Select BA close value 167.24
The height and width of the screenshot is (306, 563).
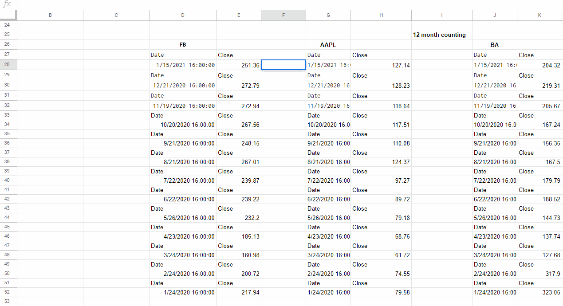(539, 125)
